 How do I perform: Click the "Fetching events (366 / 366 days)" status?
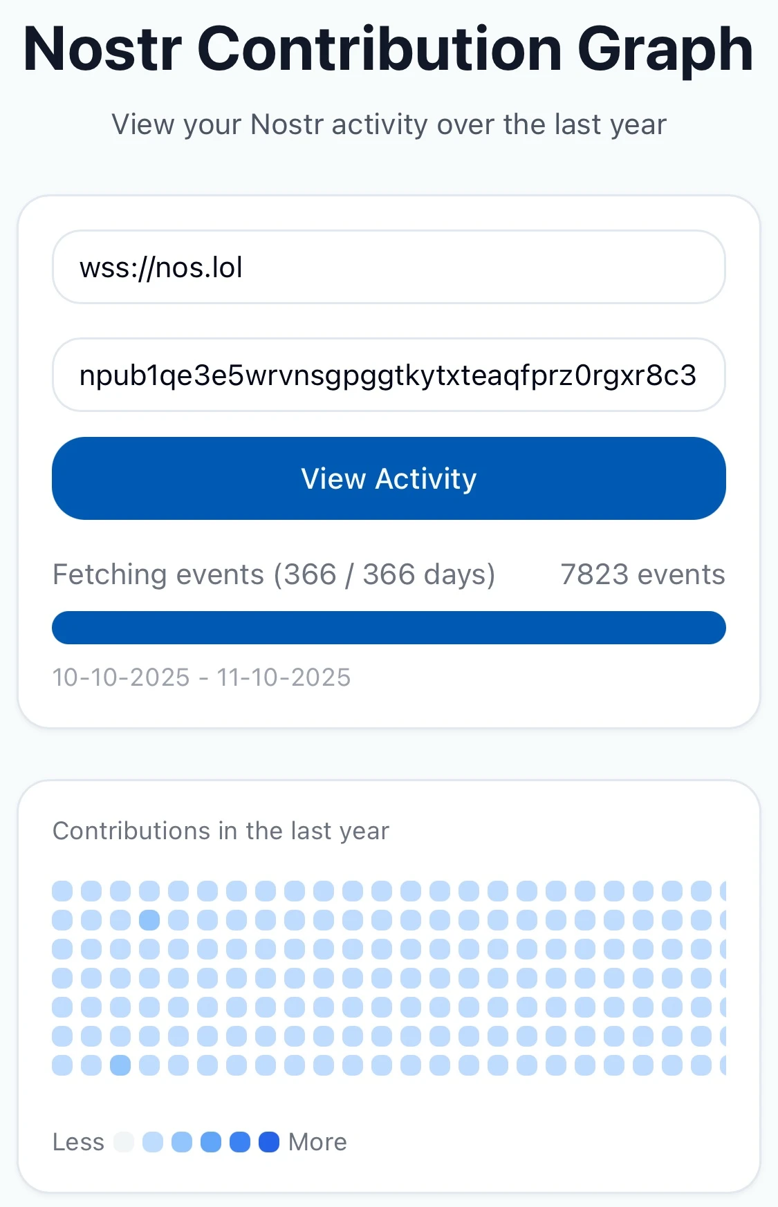(x=274, y=574)
